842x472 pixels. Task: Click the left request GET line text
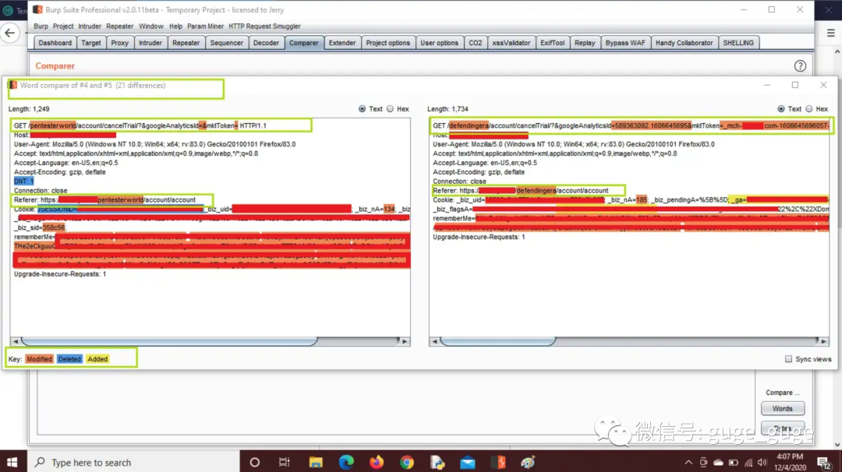click(140, 125)
